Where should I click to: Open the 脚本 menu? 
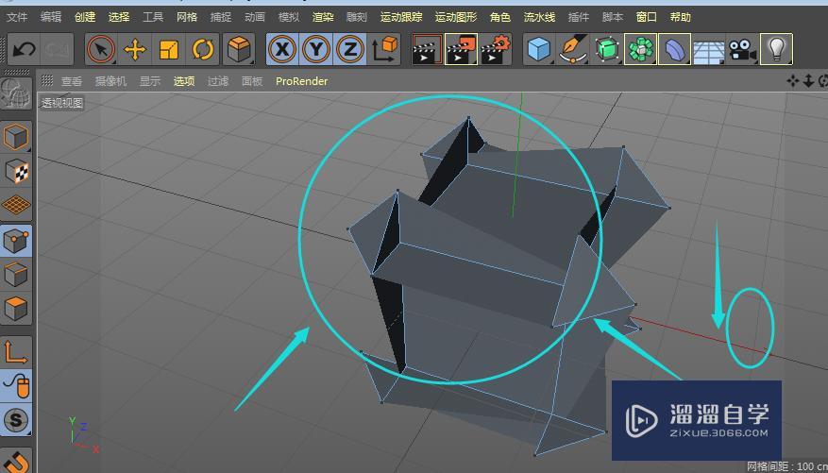(612, 17)
